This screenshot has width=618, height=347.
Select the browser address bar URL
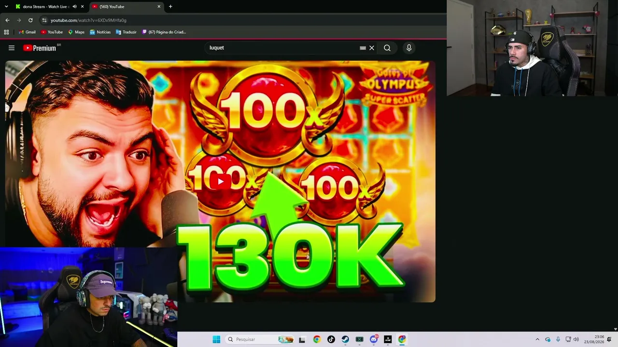(88, 20)
